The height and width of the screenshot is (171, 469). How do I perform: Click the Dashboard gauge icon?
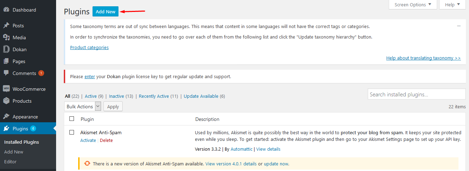6,10
